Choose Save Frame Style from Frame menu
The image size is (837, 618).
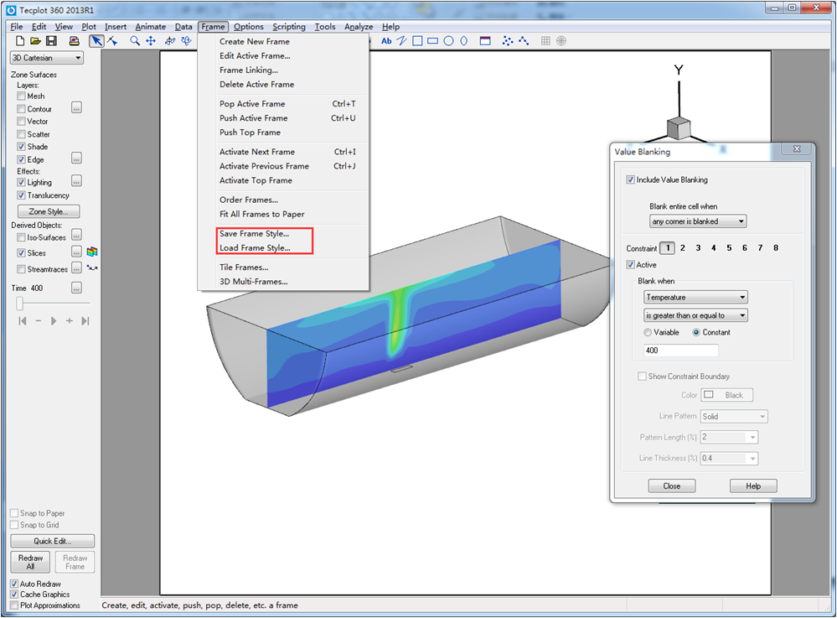[255, 233]
